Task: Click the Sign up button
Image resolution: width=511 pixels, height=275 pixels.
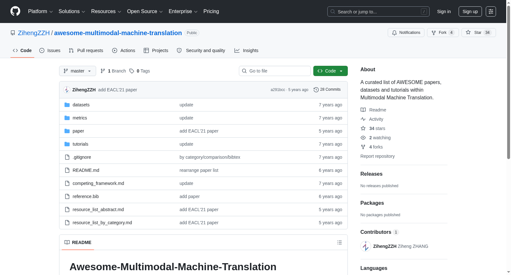Action: pyautogui.click(x=470, y=11)
